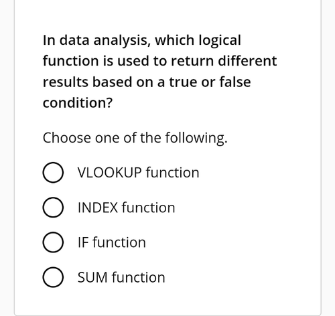Click the word 'SUM' in fourth option

92,277
